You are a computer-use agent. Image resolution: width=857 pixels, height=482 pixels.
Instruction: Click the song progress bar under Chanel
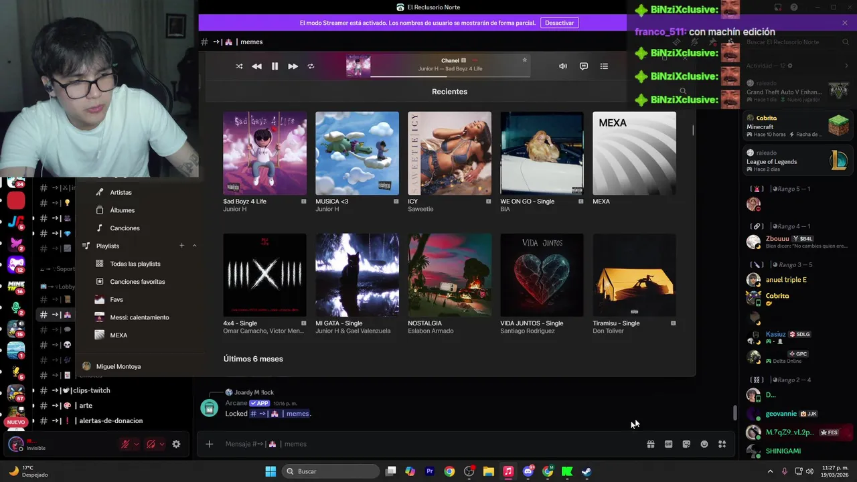point(450,76)
